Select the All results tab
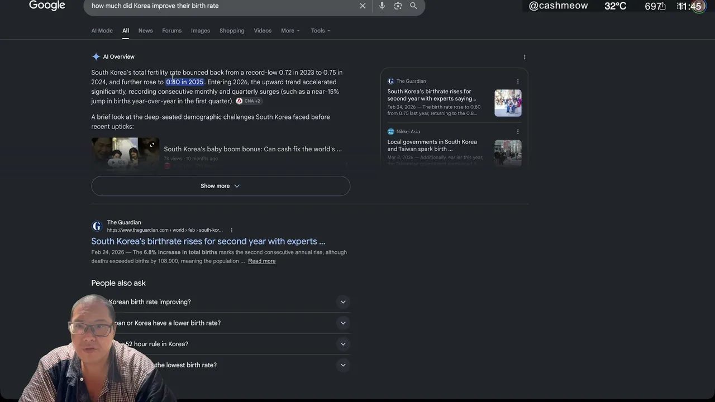This screenshot has height=402, width=715. pyautogui.click(x=126, y=31)
